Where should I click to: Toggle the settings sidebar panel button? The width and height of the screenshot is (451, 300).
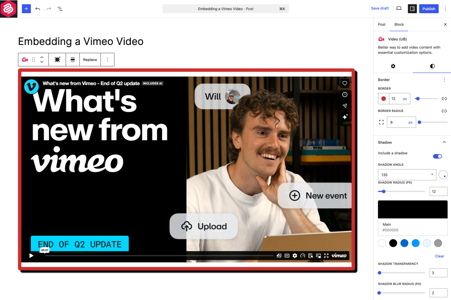click(x=412, y=9)
